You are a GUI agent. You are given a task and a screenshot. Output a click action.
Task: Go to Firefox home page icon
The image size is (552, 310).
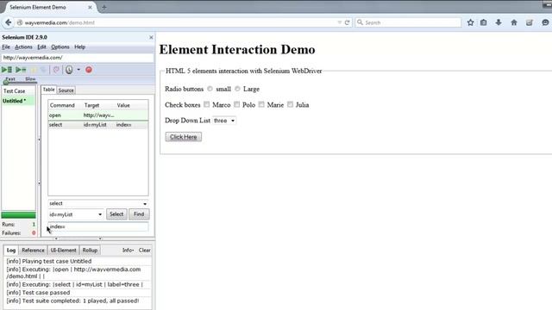(x=514, y=22)
